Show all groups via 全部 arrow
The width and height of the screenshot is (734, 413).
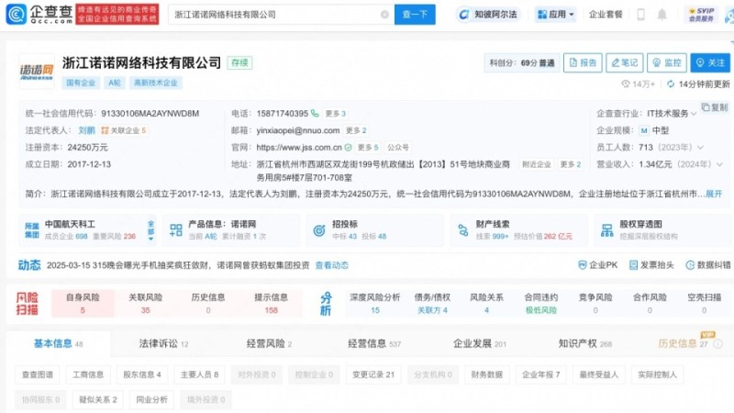click(150, 230)
